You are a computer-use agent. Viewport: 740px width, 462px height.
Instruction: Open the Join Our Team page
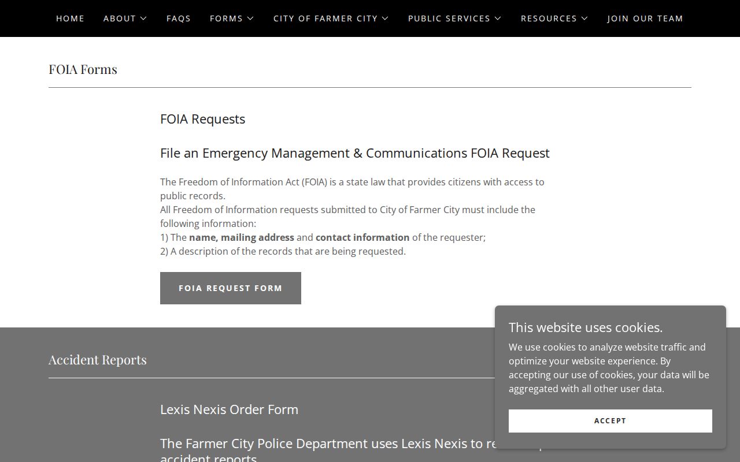tap(645, 18)
